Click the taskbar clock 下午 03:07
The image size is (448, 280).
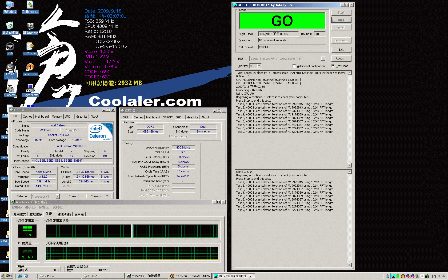[438, 276]
